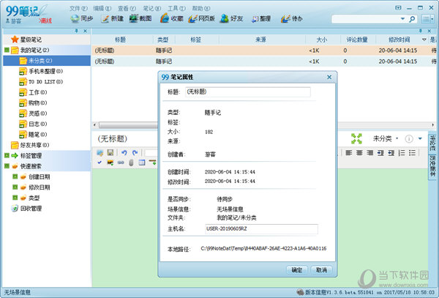The width and height of the screenshot is (439, 298).
Task: Sort notes by 修改时间 column header
Action: tap(399, 40)
